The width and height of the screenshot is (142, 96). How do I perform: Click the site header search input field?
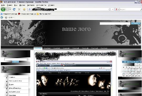pyautogui.click(x=115, y=24)
